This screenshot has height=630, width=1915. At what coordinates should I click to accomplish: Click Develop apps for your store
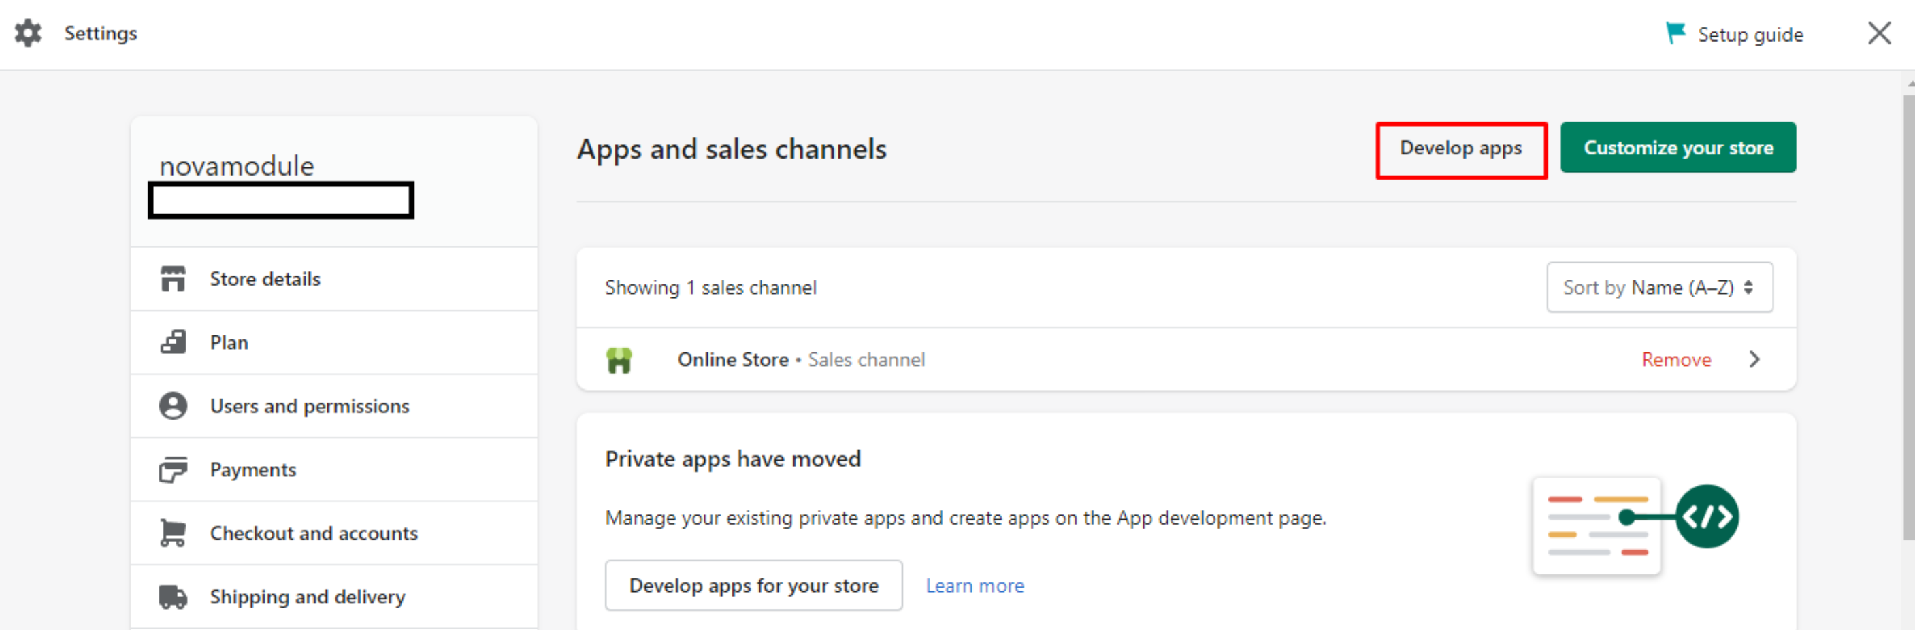753,585
